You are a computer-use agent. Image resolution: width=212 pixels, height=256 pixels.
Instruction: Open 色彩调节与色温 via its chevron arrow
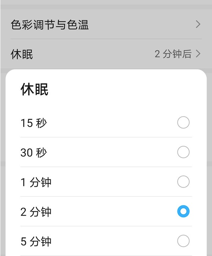[x=198, y=24]
